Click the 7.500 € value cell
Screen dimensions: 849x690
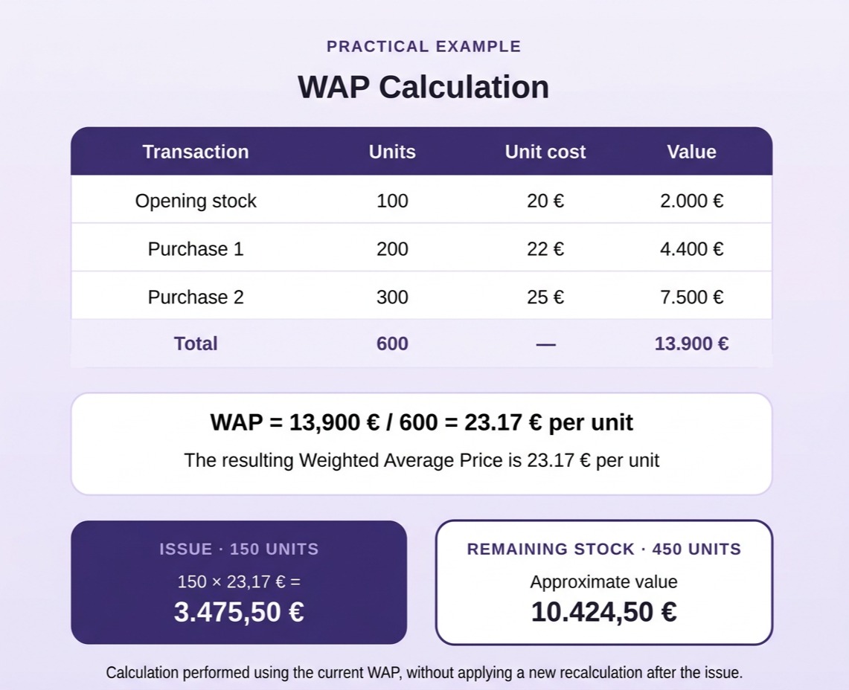[691, 297]
